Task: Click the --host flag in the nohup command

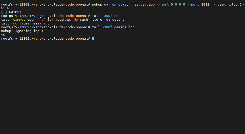Action: 163,5
